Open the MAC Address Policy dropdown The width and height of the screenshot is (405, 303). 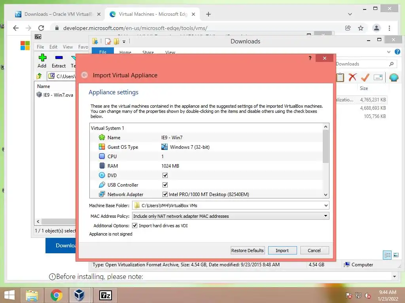[326, 216]
